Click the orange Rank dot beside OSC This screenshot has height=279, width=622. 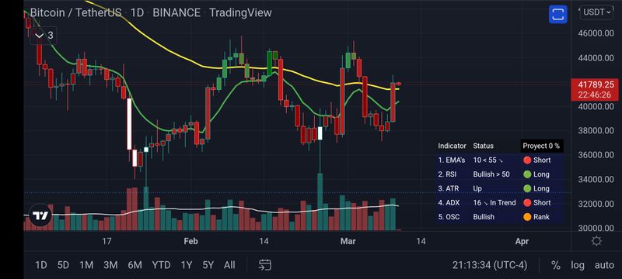pos(527,217)
